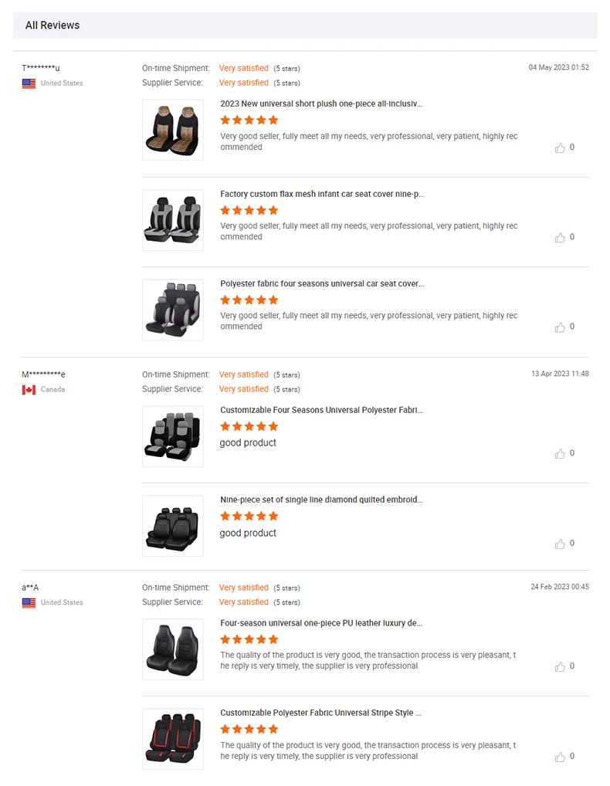This screenshot has height=786, width=610.
Task: Click thumbs-up on PU leather luxury review
Action: [x=560, y=667]
